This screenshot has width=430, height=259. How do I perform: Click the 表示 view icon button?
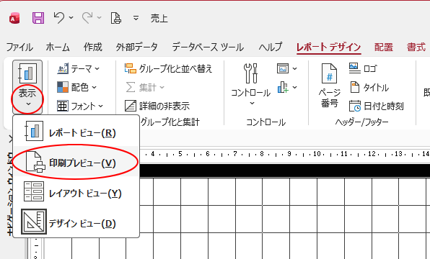[27, 73]
